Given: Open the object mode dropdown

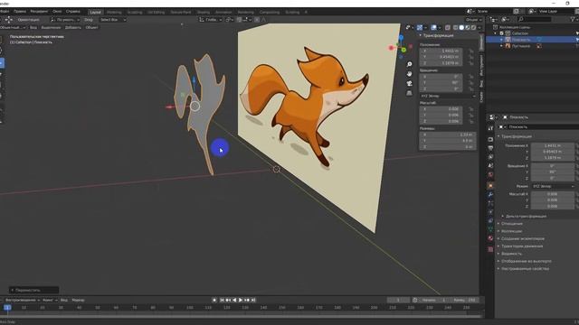Looking at the screenshot, I should click(13, 28).
